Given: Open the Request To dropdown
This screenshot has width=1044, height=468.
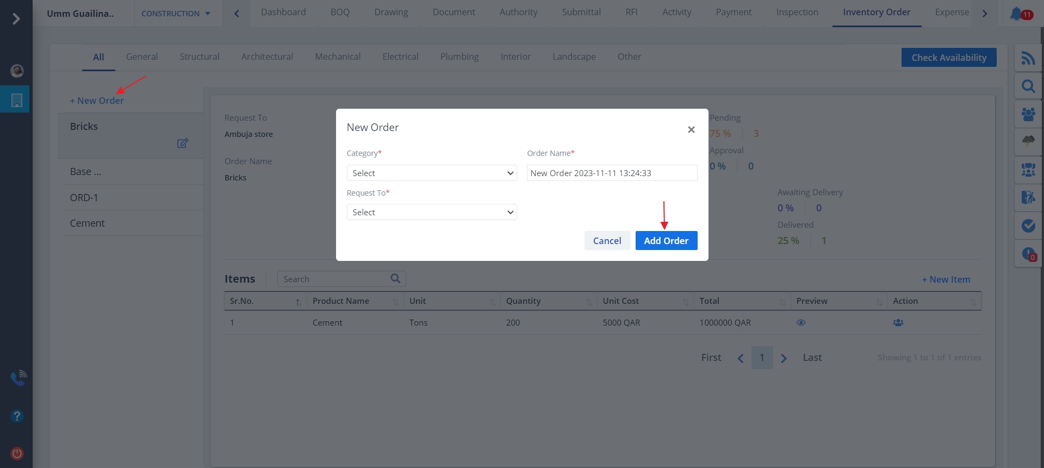Looking at the screenshot, I should (x=431, y=213).
